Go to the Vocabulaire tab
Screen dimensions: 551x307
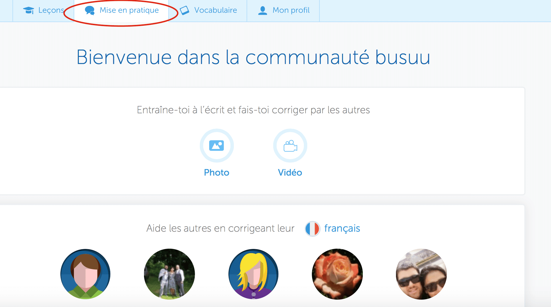point(208,11)
